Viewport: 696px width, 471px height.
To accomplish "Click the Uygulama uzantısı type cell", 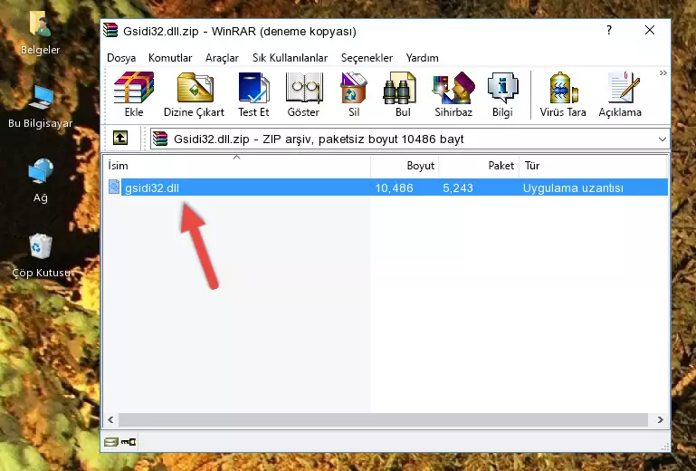I will coord(573,188).
